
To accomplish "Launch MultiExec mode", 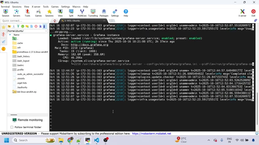I will tap(82, 13).
